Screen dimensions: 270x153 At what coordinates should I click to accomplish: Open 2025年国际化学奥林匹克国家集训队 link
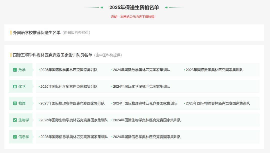point(69,87)
